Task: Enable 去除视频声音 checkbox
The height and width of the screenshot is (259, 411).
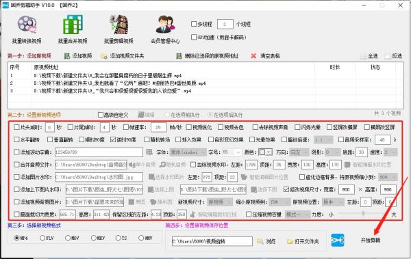Action: click(x=255, y=127)
